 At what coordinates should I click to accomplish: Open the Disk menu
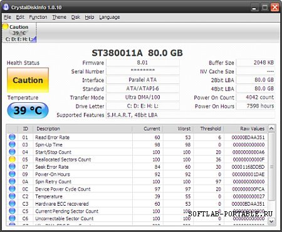tap(76, 17)
